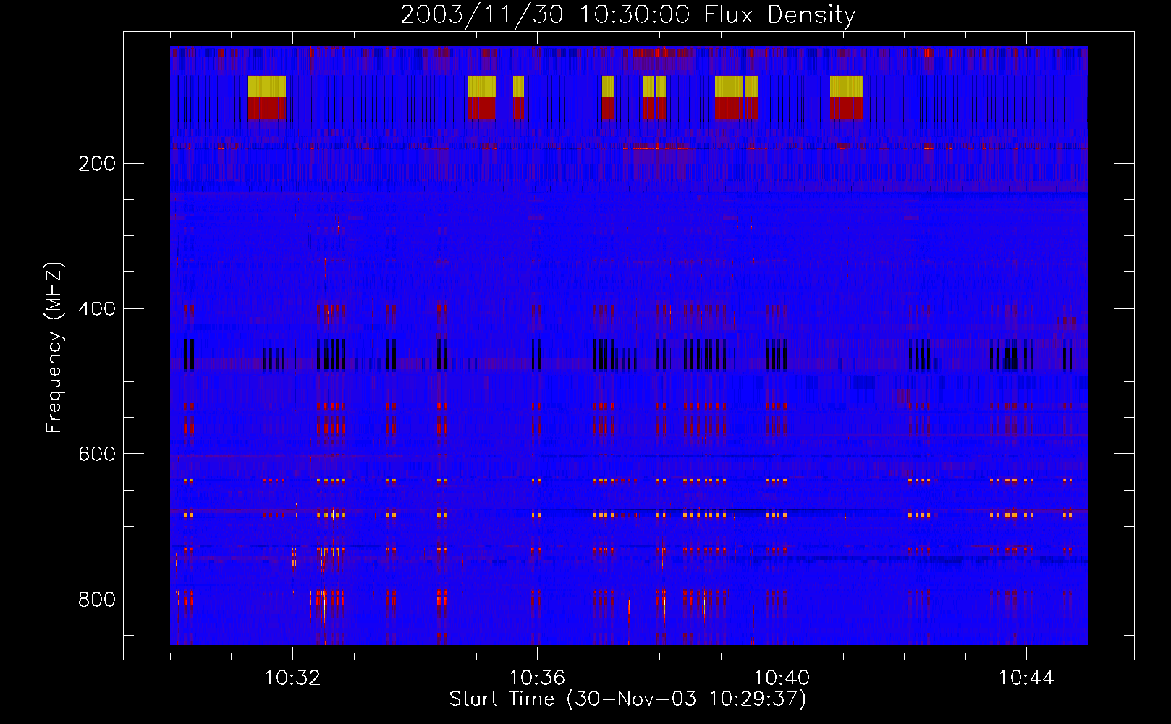1171x724 pixels.
Task: Click the 10:40 time tick label
Action: coord(782,678)
